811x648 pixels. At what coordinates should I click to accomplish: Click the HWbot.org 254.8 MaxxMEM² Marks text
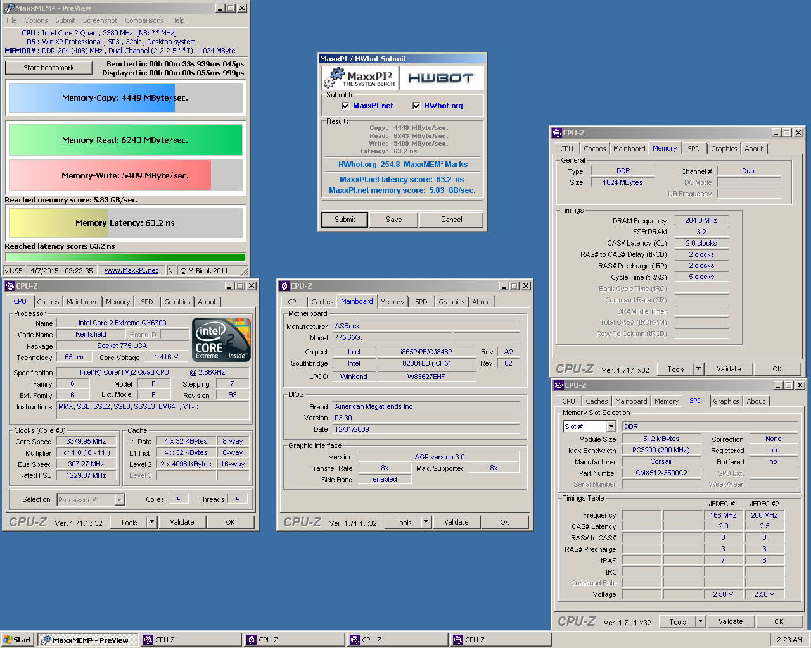(403, 164)
